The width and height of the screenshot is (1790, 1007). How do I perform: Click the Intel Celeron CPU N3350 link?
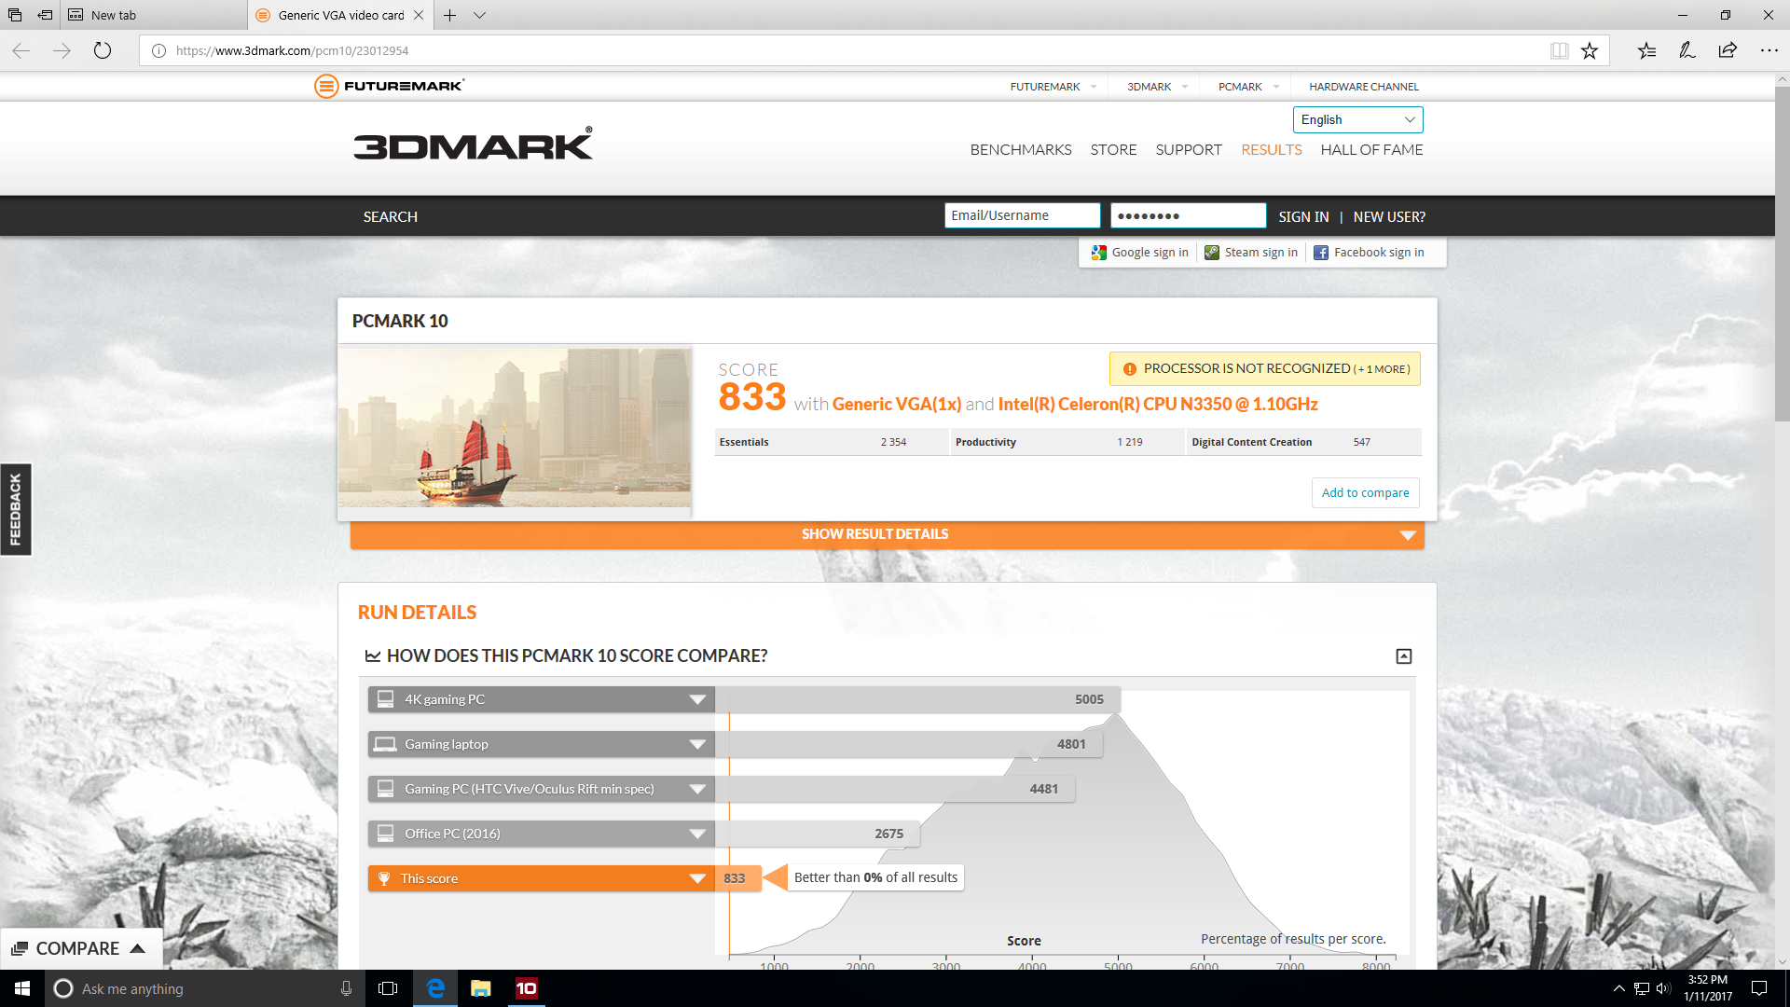coord(1158,404)
